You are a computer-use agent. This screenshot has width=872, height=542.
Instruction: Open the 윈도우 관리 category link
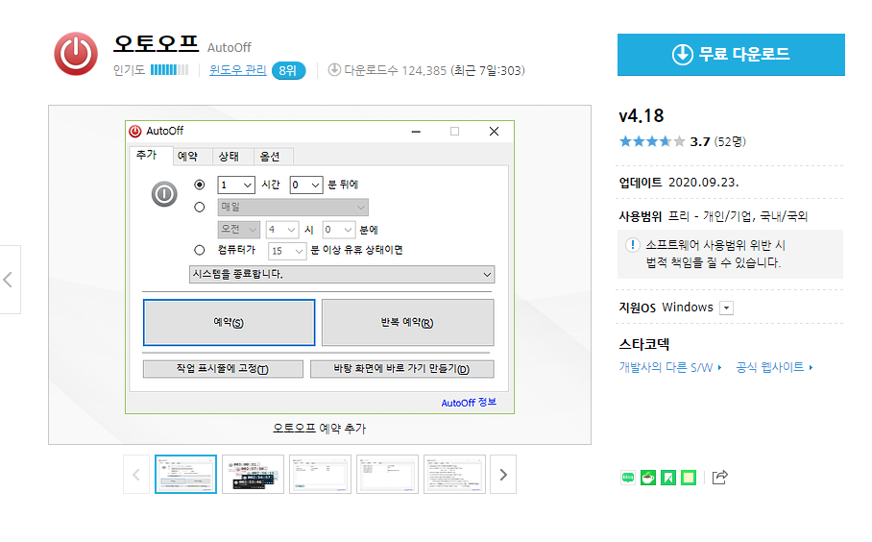(x=237, y=70)
